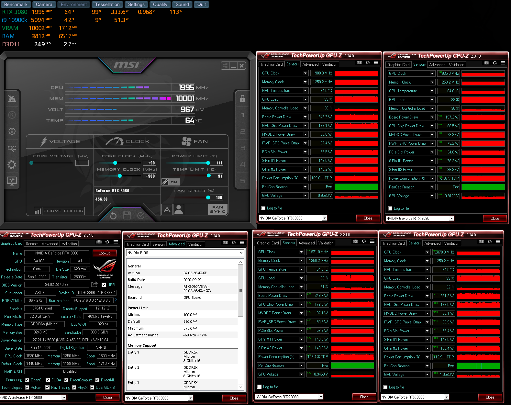Click the Kombustor K icon in Afterburner
The image size is (511, 405).
click(12, 115)
